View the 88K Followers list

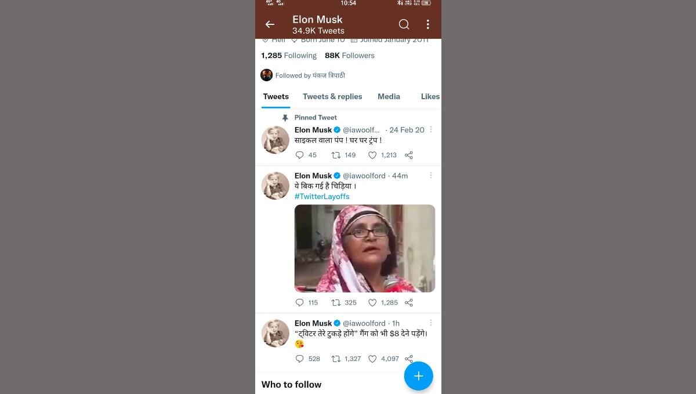350,56
